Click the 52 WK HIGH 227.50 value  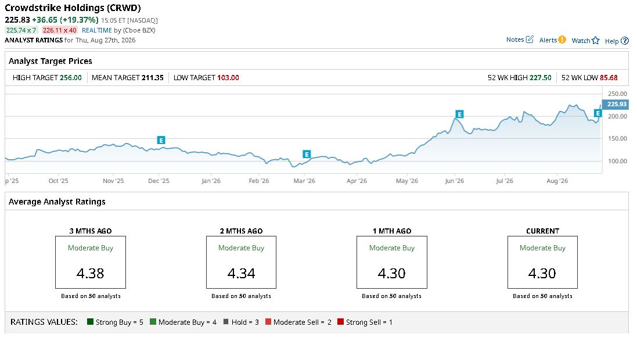540,78
